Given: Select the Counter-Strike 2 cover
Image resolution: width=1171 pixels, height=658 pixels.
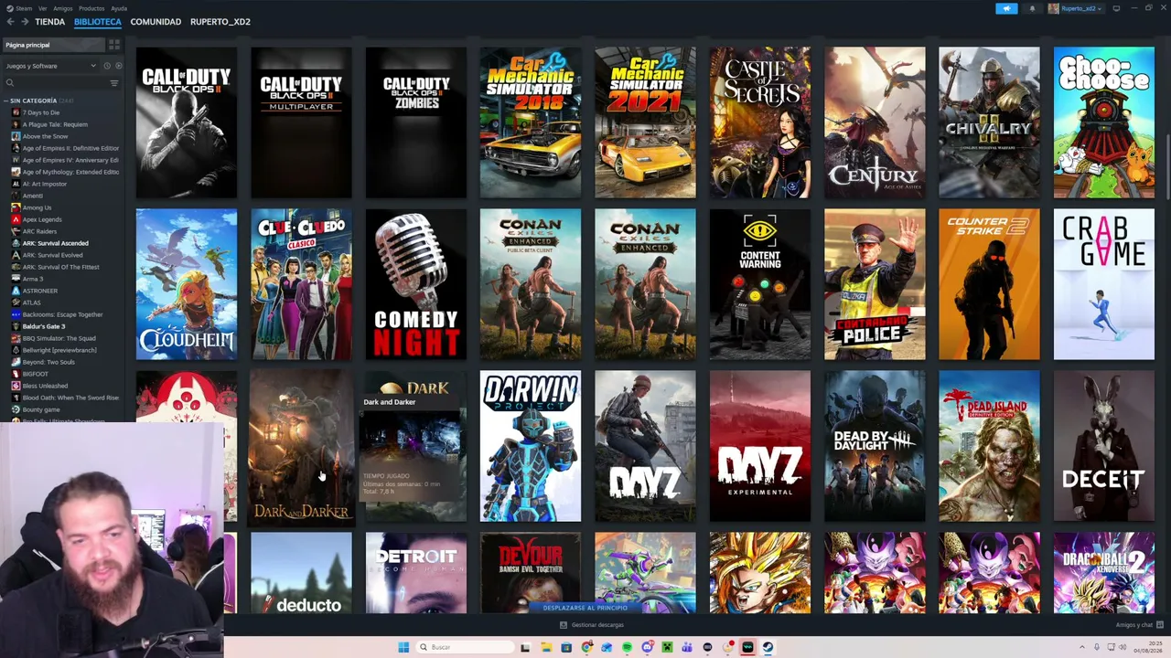Looking at the screenshot, I should click(x=989, y=284).
